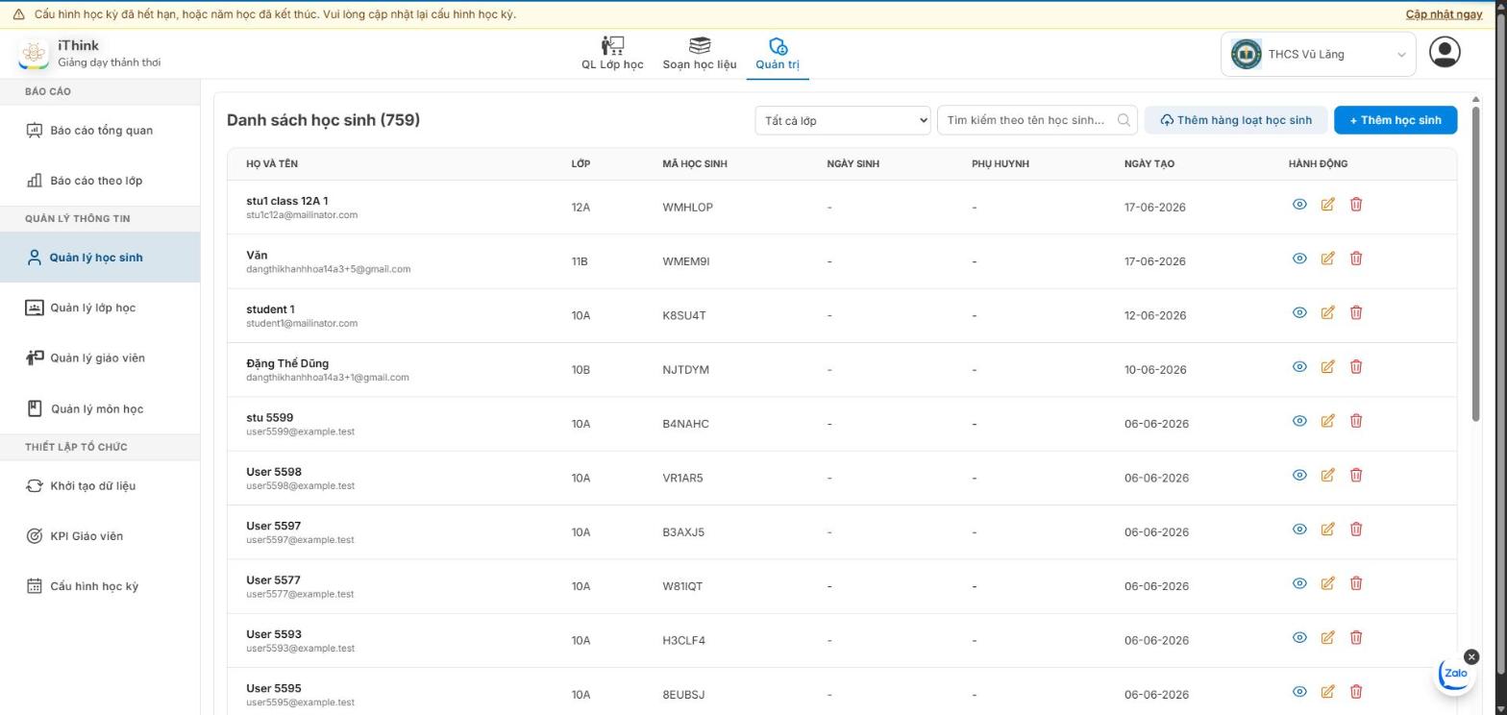This screenshot has height=715, width=1507.
Task: Expand the THCS Vũ Lăng school selector
Action: pyautogui.click(x=1319, y=54)
